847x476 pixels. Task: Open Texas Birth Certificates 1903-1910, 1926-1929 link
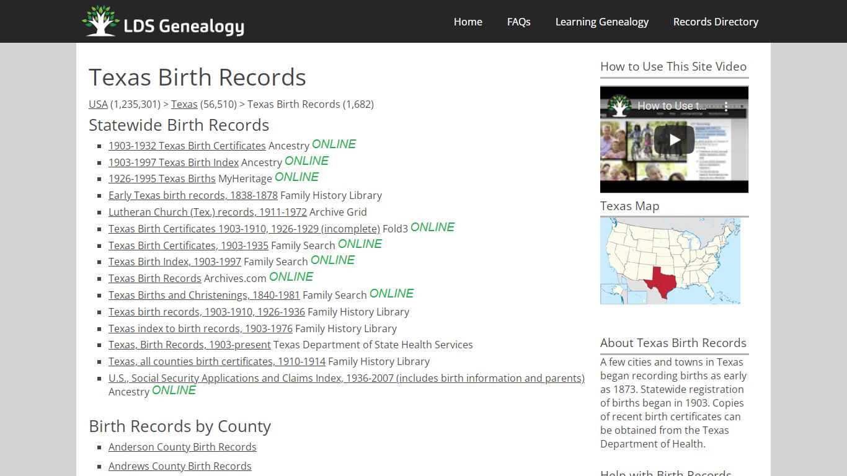[244, 229]
